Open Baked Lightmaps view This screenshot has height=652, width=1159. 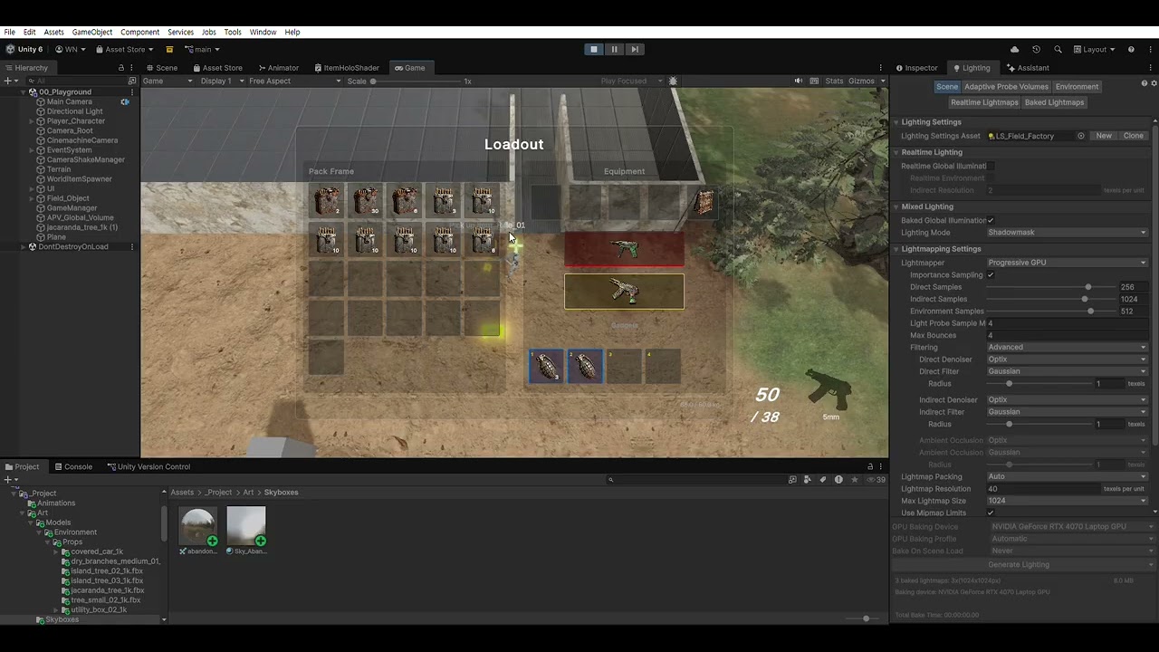coord(1054,102)
